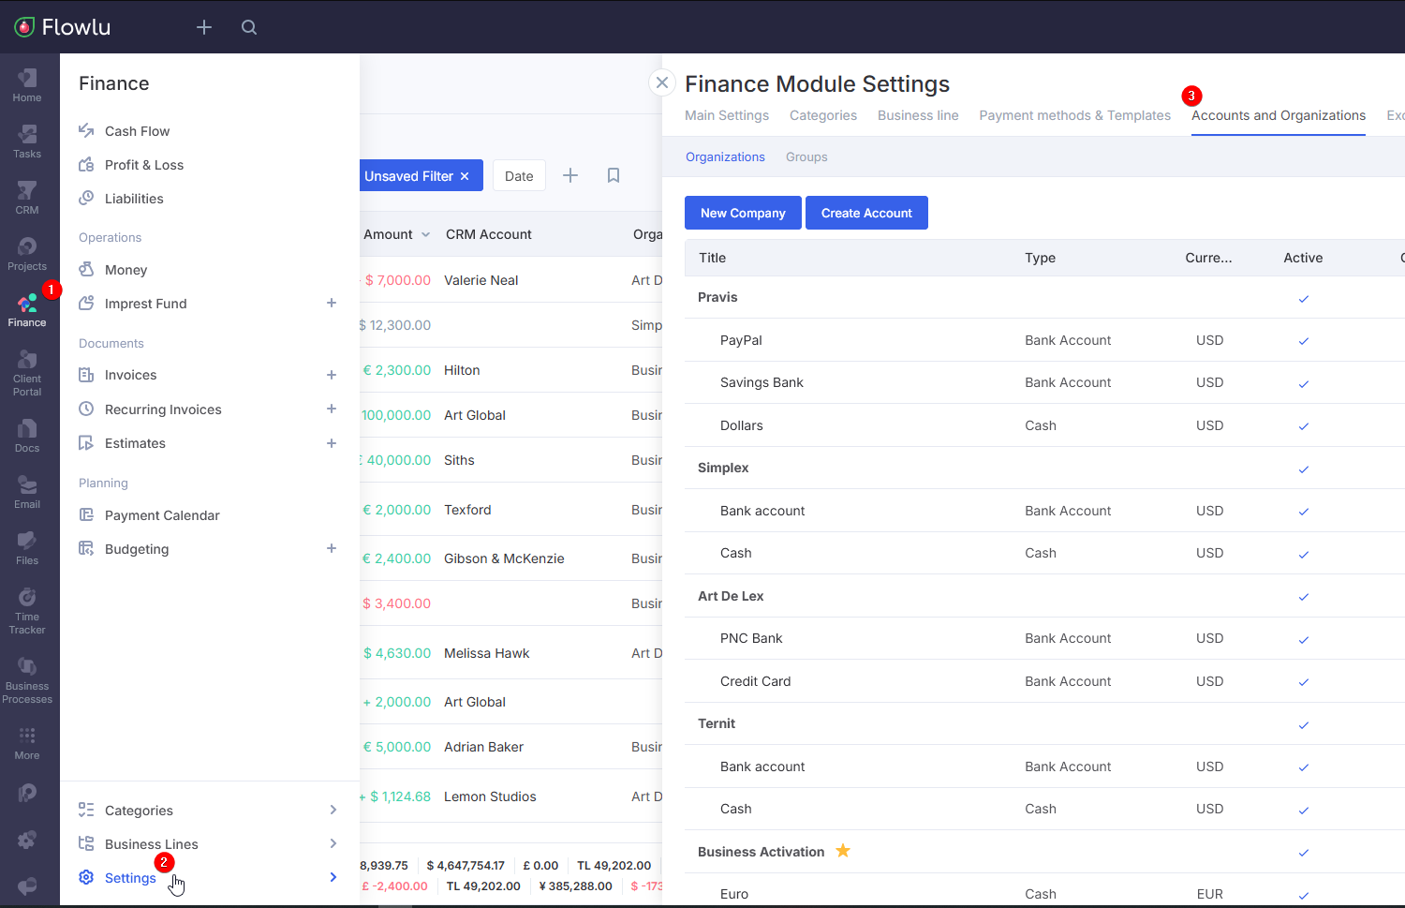Switch to Categories settings tab
This screenshot has width=1405, height=908.
click(x=823, y=115)
